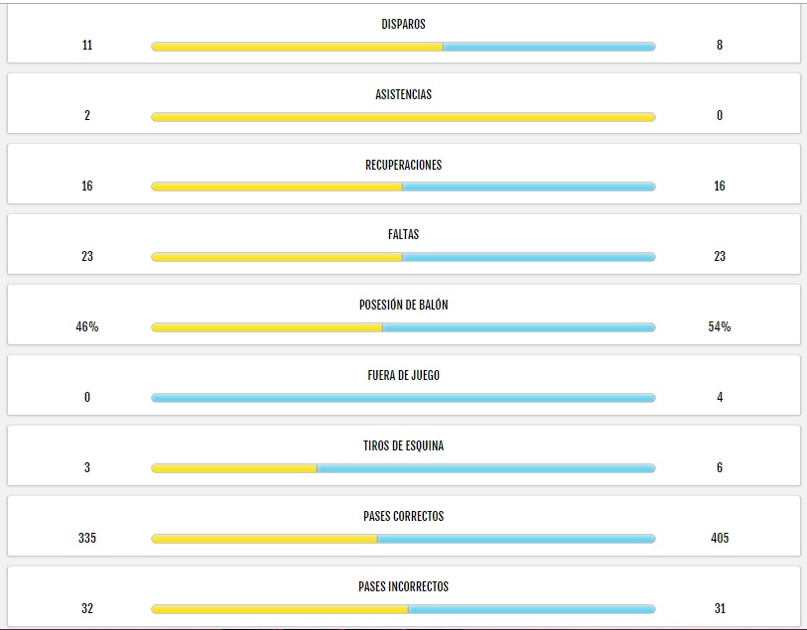Image resolution: width=807 pixels, height=630 pixels.
Task: Click the FUERA DE JUEGO heading
Action: (x=403, y=375)
